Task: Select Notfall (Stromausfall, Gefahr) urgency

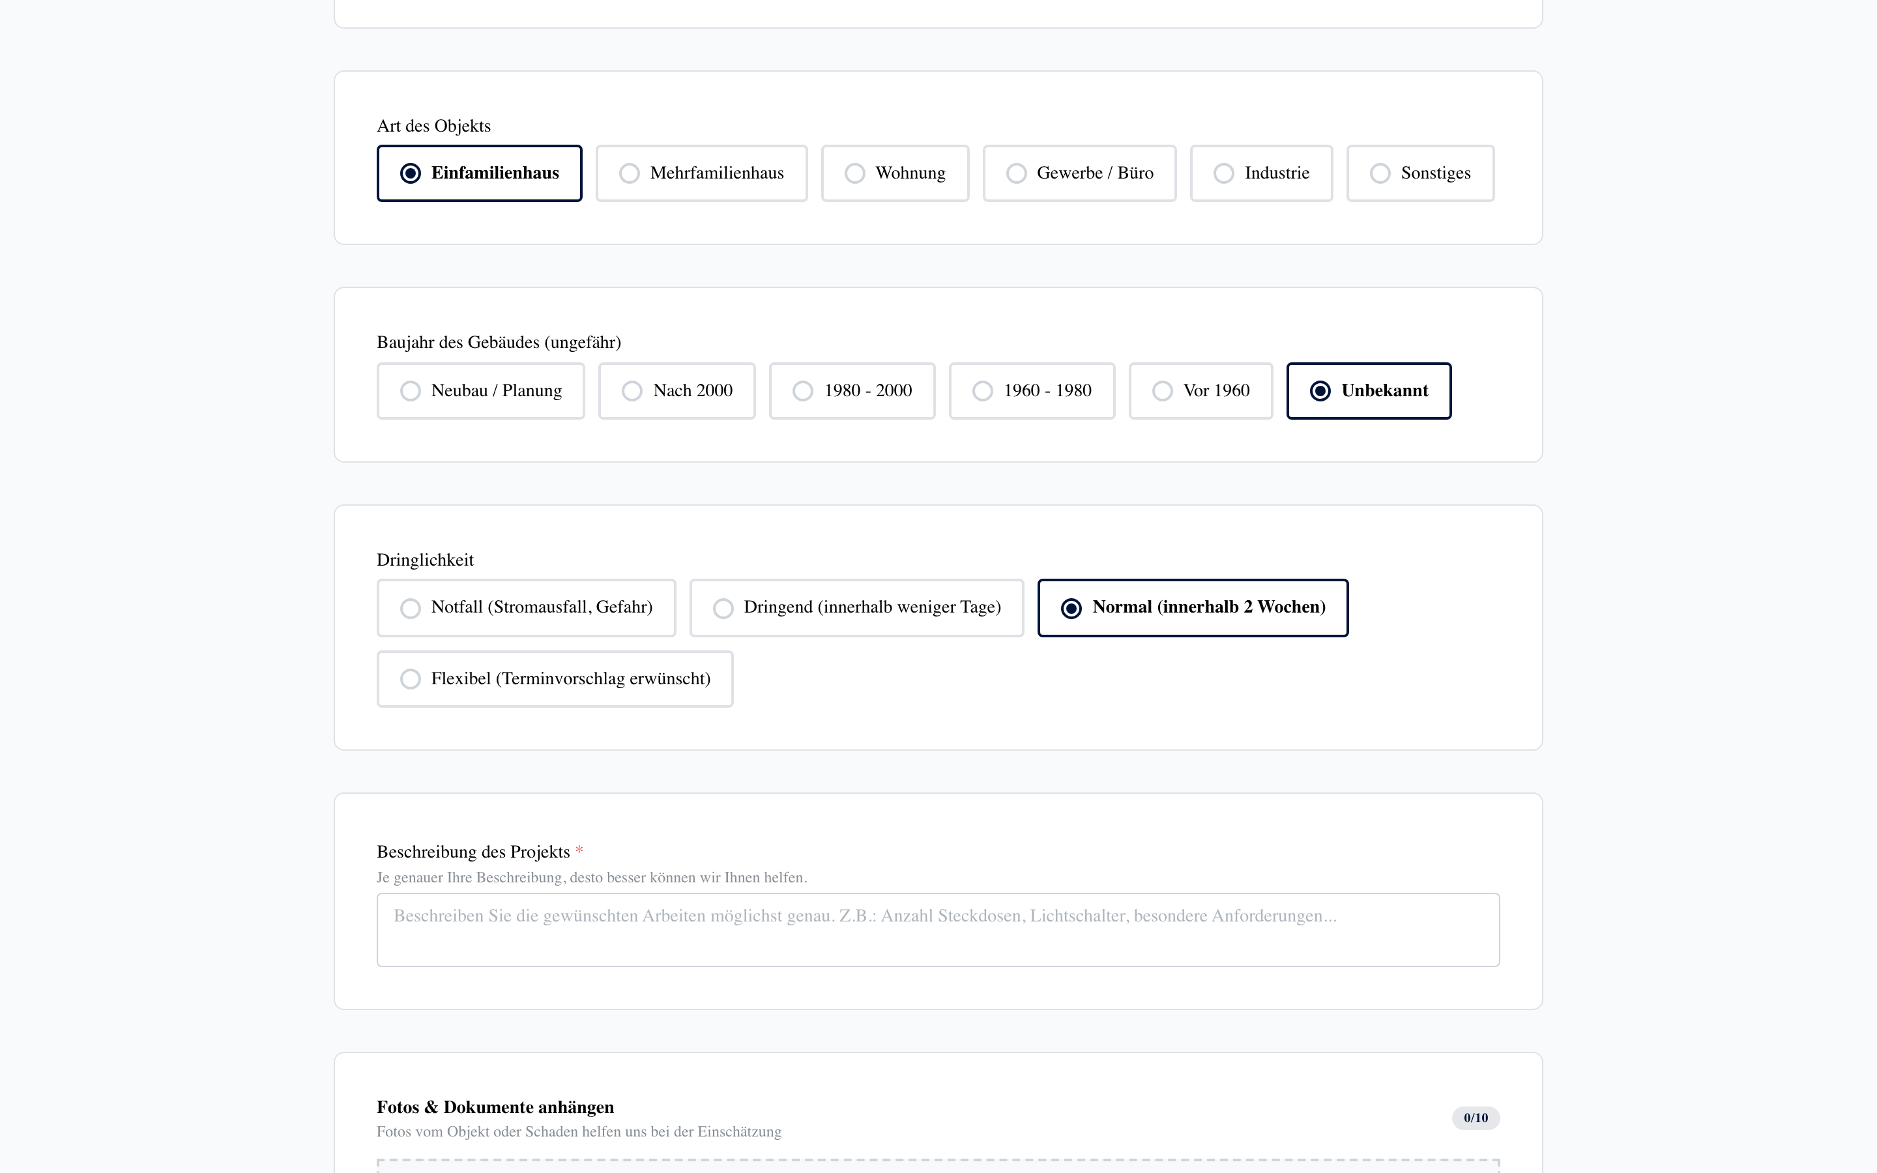Action: click(x=526, y=607)
